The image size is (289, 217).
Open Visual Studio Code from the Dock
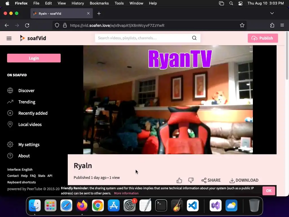coord(192,205)
